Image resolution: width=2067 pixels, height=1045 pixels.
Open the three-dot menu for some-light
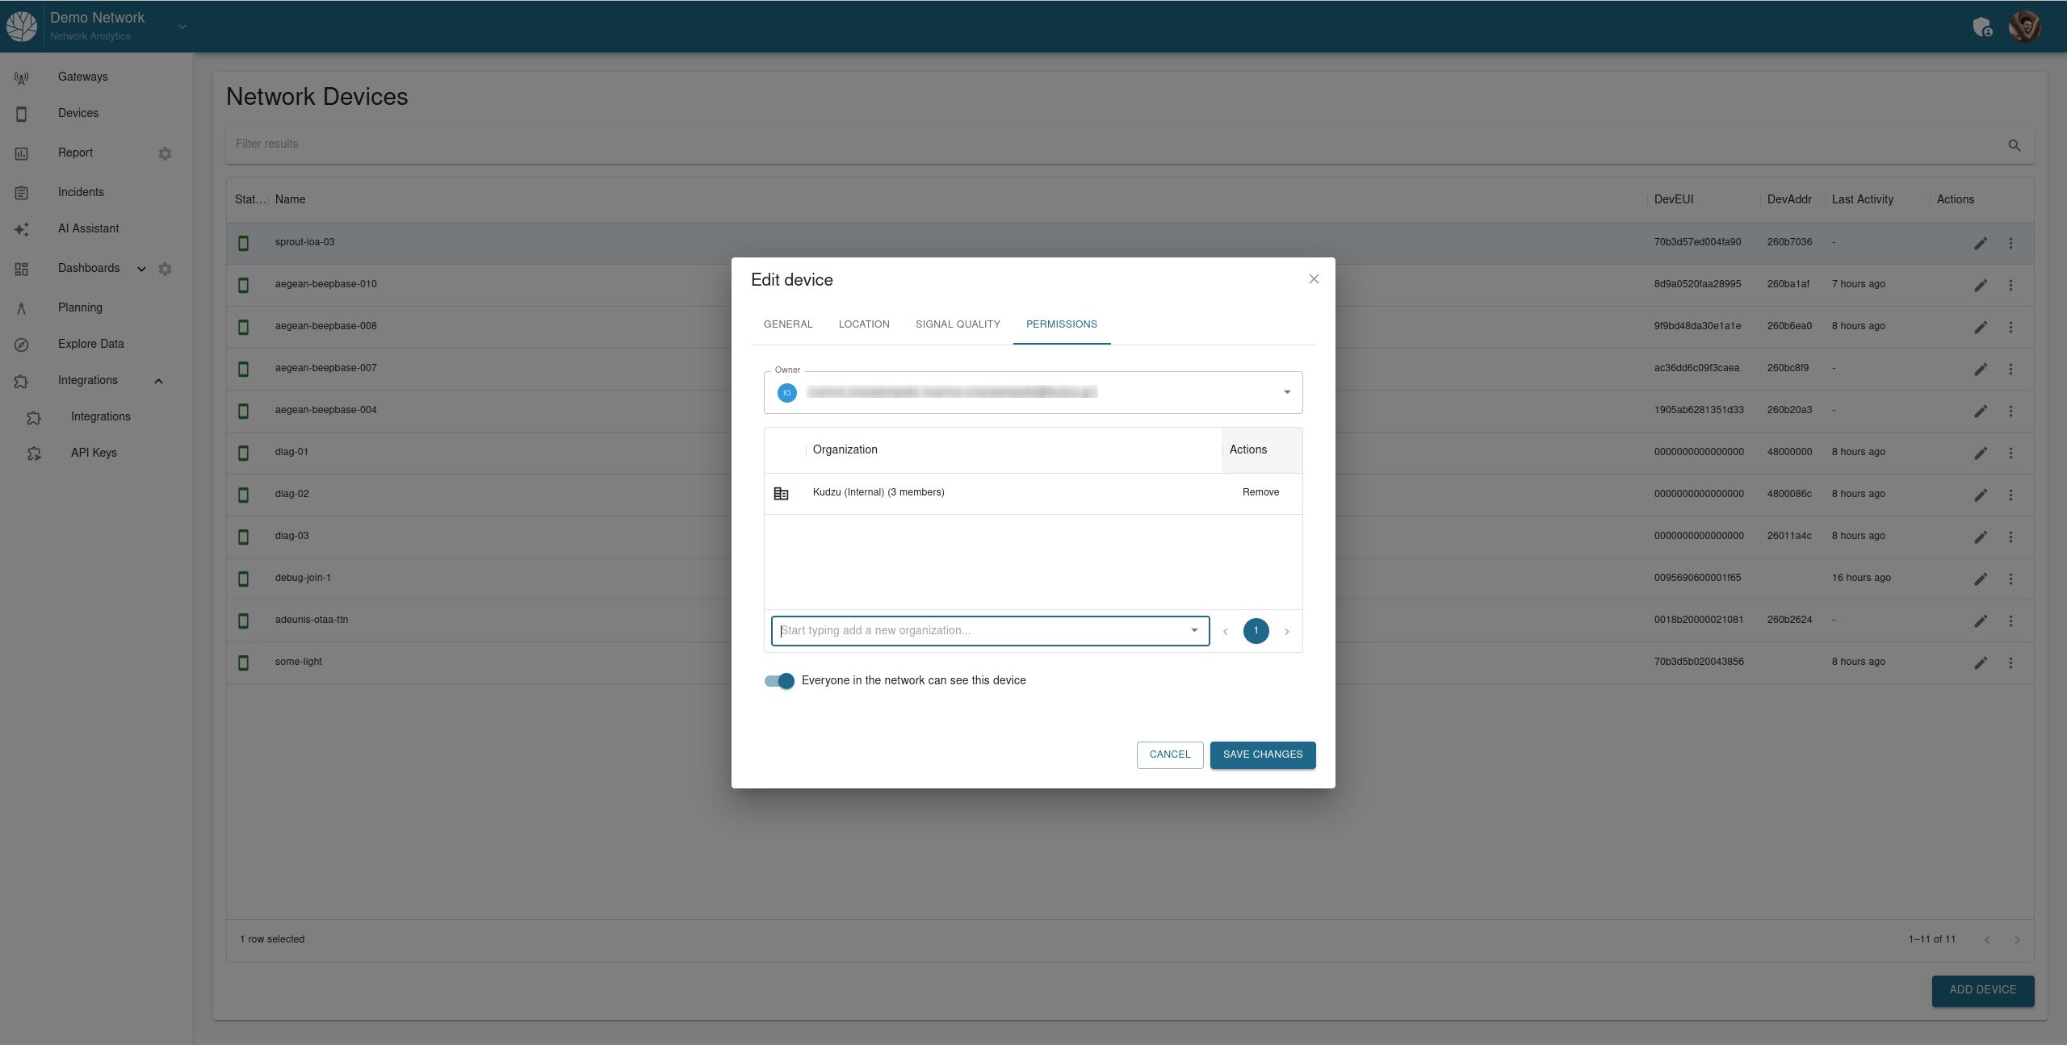[x=2010, y=663]
